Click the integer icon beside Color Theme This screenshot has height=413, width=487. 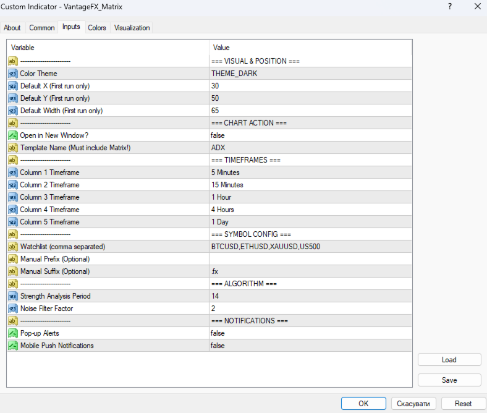tap(13, 74)
